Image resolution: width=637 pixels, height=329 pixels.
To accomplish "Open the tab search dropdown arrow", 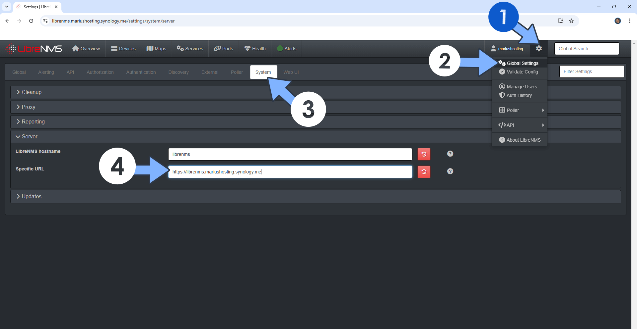I will pyautogui.click(x=7, y=7).
